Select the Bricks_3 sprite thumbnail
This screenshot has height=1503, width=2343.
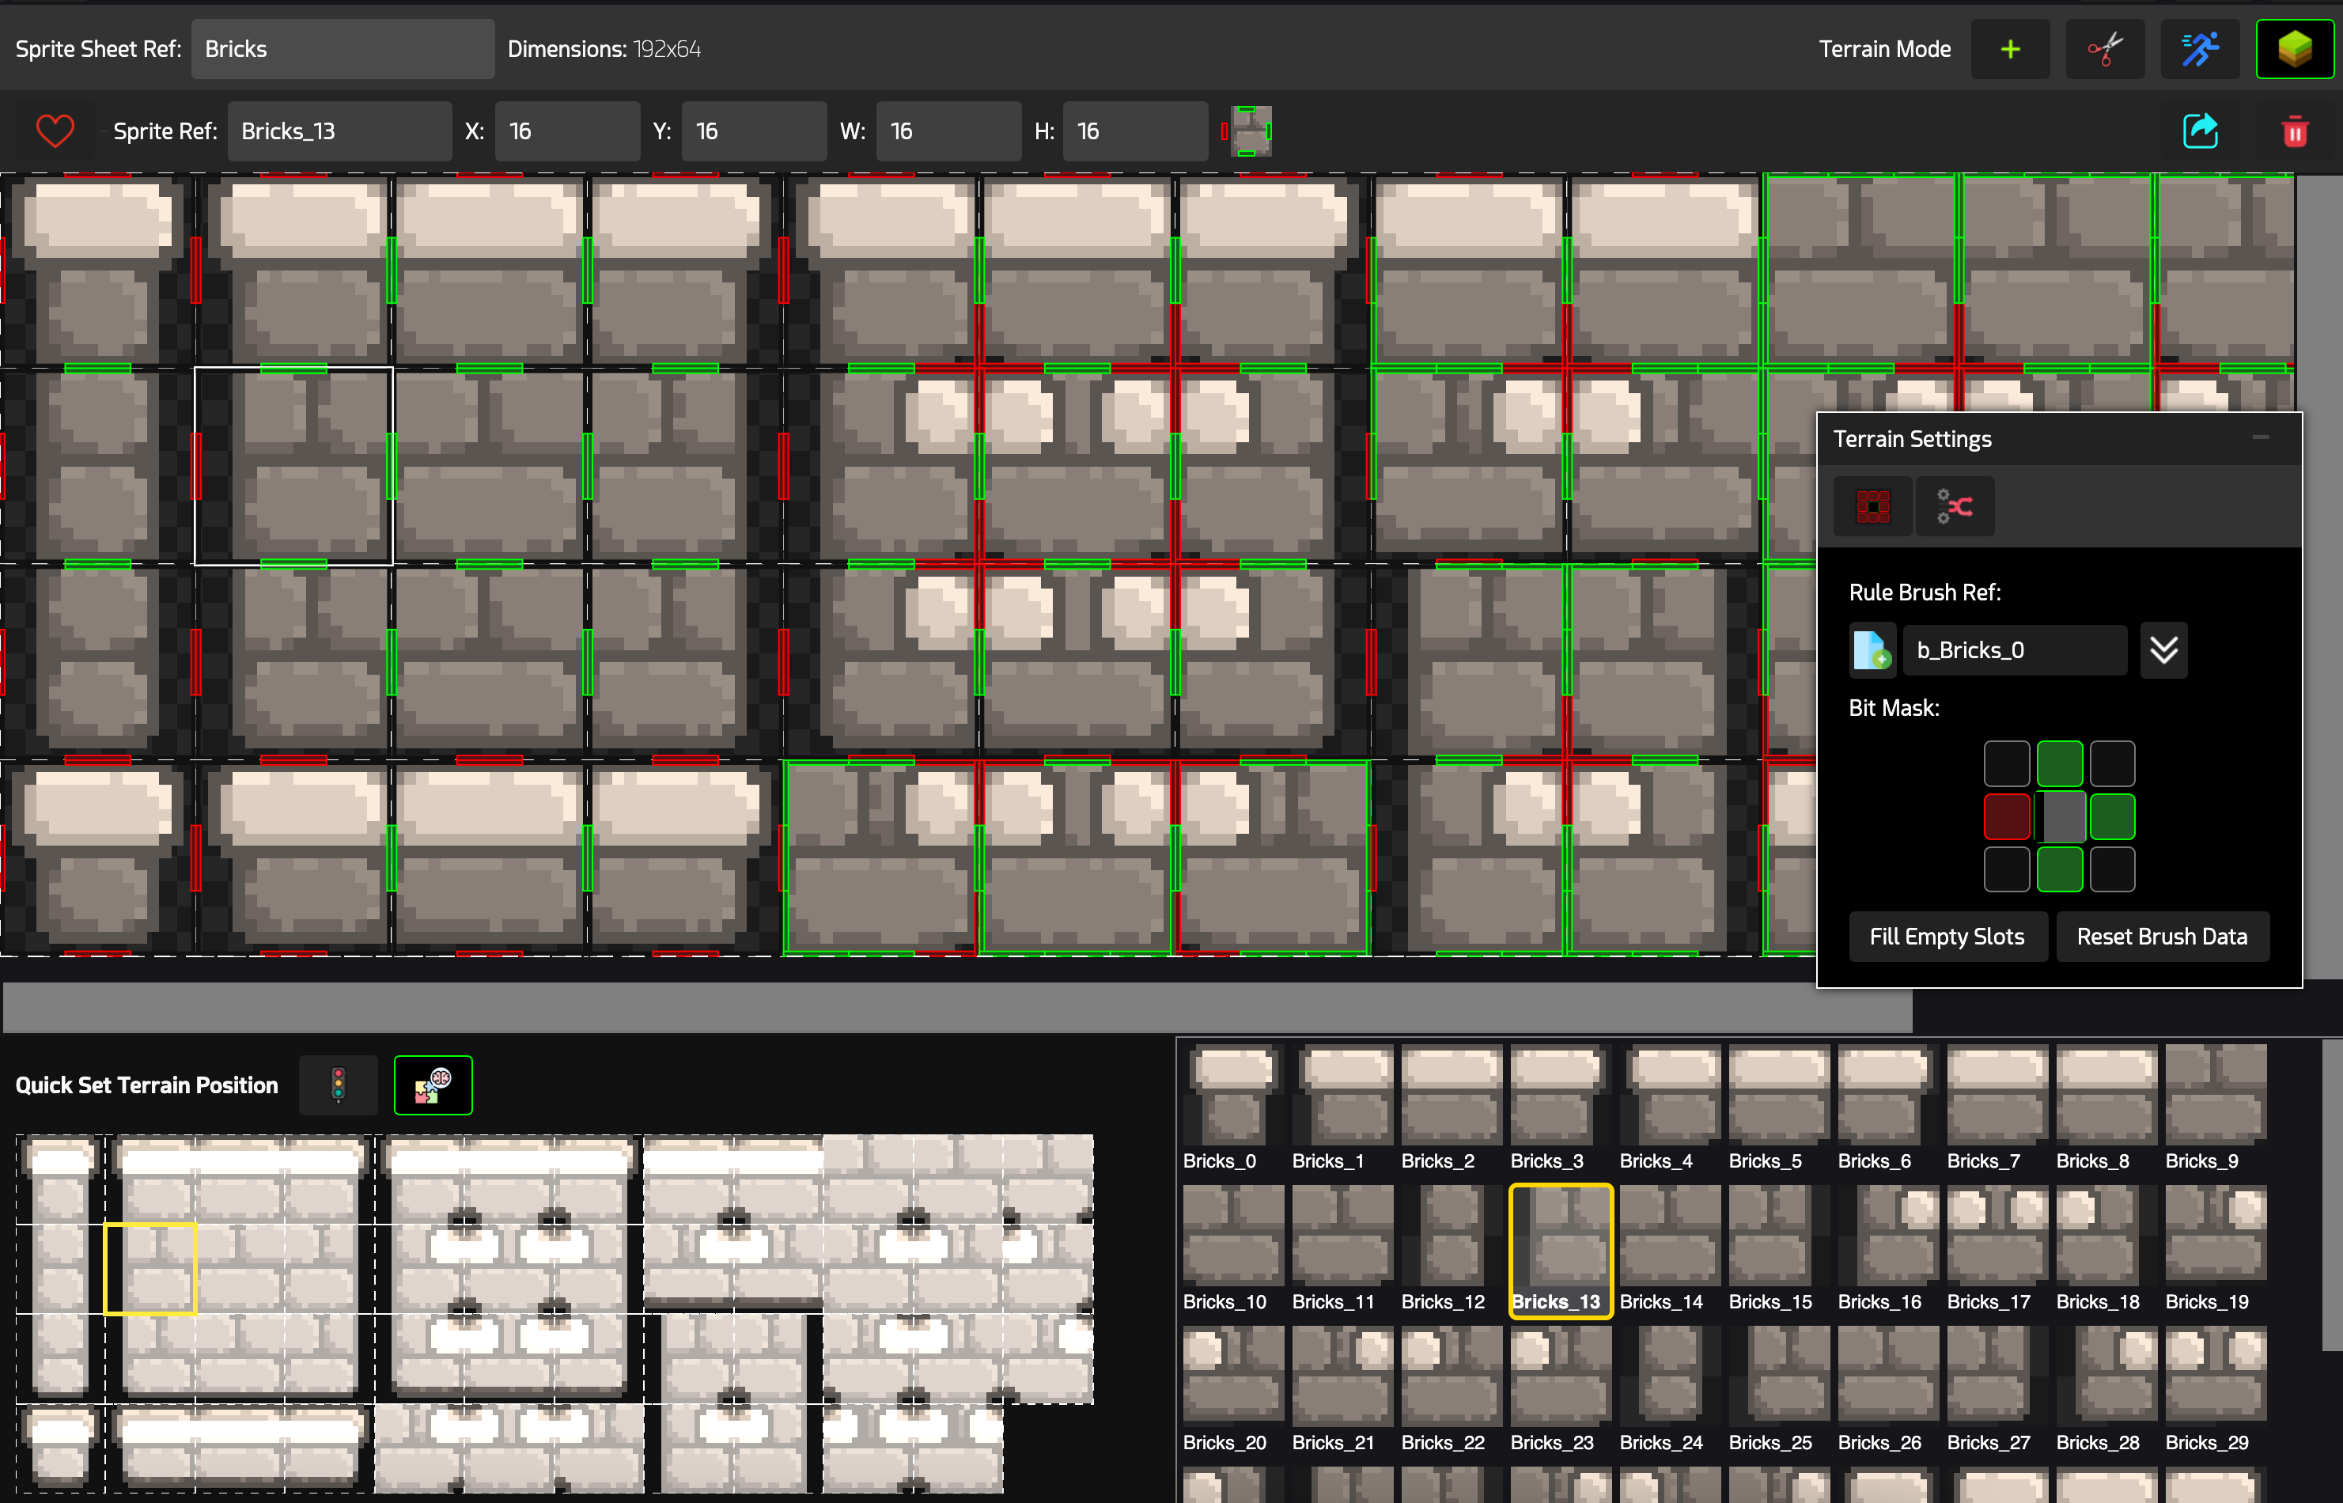click(x=1561, y=1094)
